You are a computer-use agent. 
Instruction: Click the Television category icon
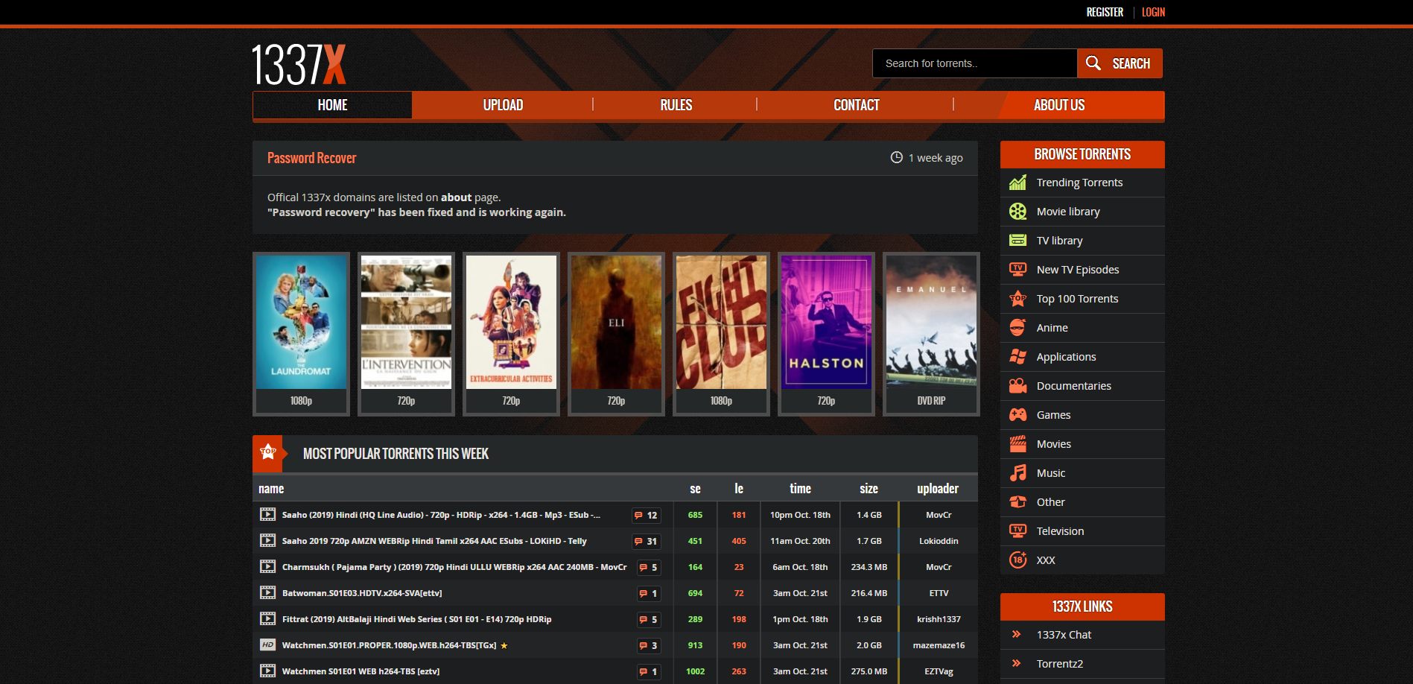click(1017, 531)
